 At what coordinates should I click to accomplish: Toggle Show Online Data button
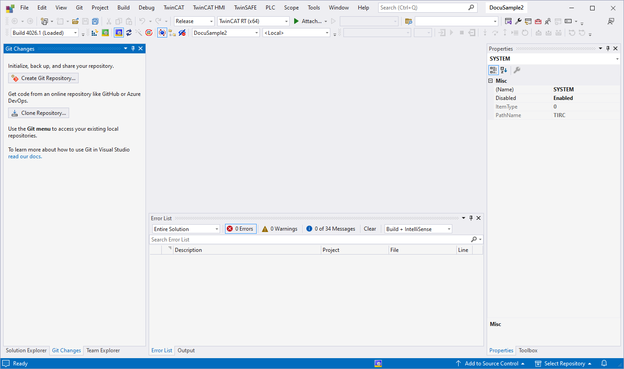click(162, 33)
